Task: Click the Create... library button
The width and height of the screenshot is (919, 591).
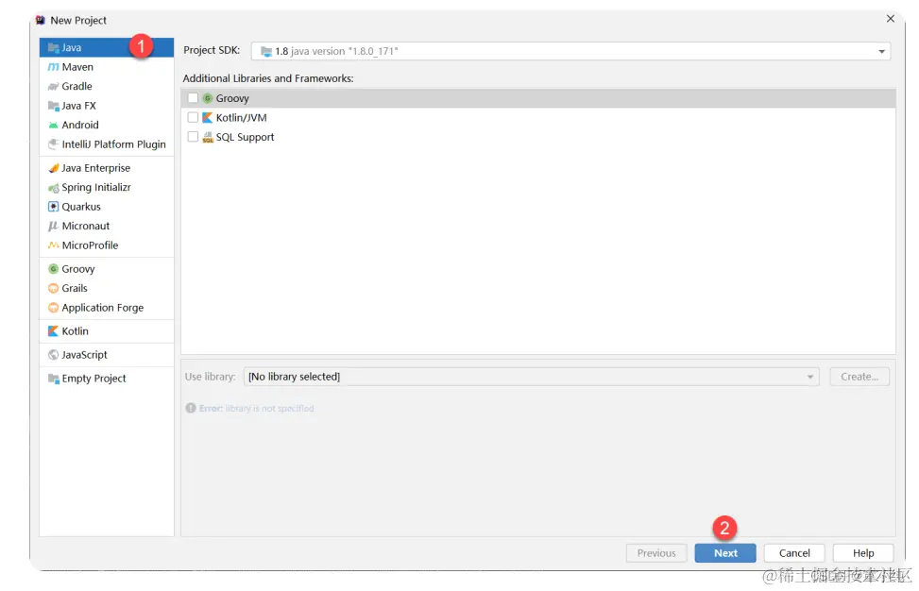Action: click(x=859, y=377)
